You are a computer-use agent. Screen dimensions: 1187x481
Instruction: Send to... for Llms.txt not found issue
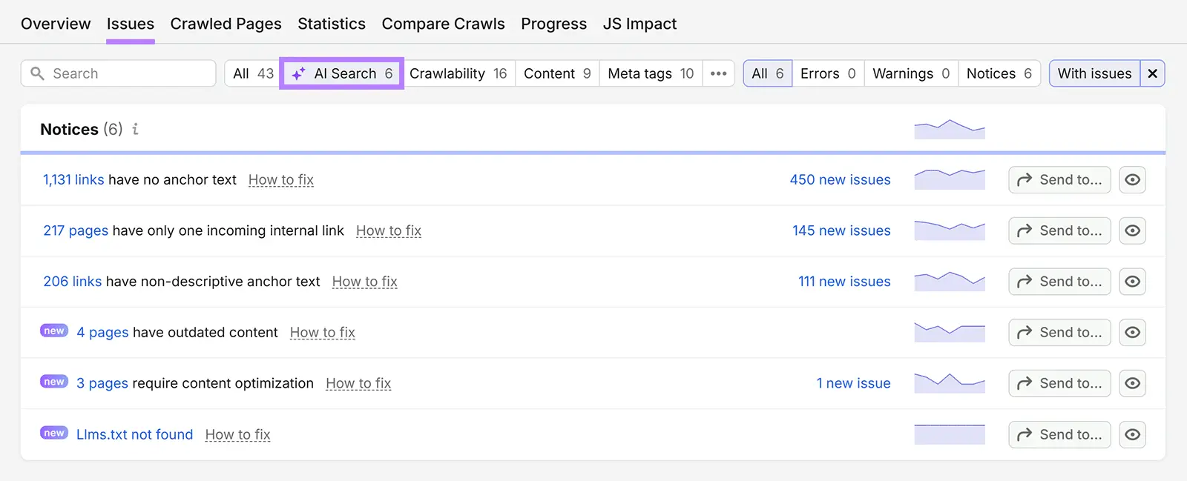[1059, 434]
